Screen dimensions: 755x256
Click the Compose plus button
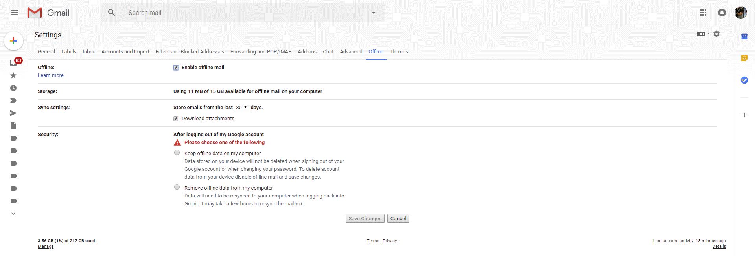13,41
